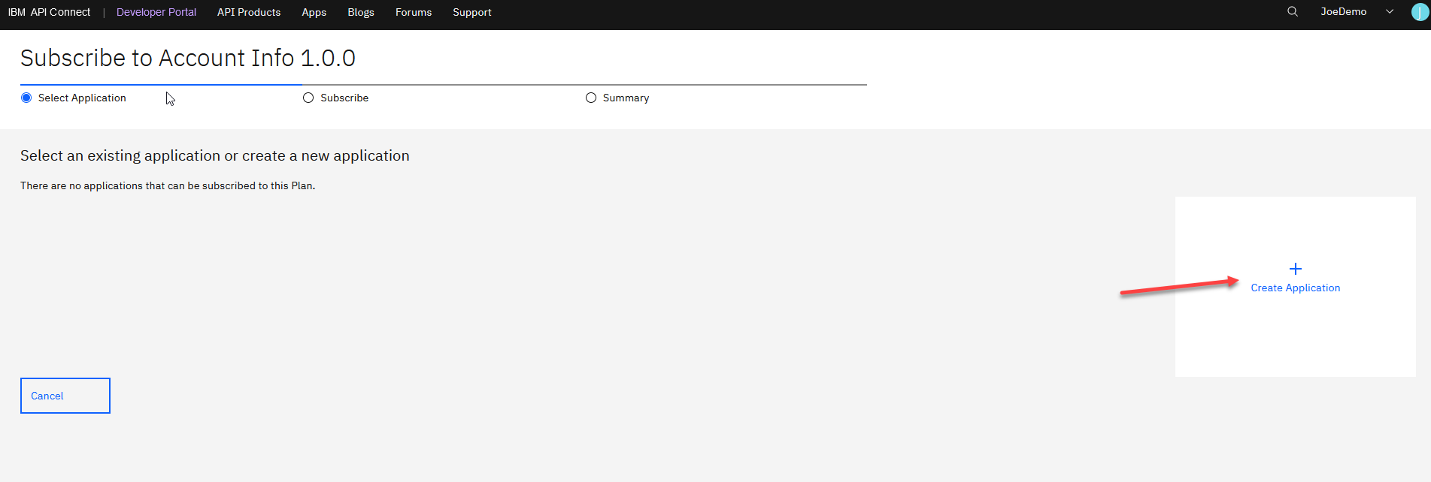The image size is (1431, 482).
Task: Click the plus icon above Create Application
Action: 1295,269
